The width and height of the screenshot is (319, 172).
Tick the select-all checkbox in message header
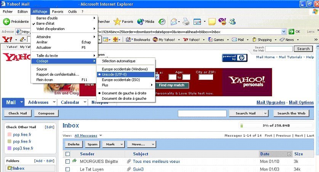point(68,154)
